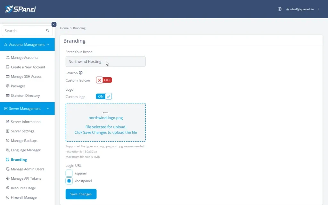This screenshot has width=328, height=205.
Task: Click the Manage Accounts icon
Action: [8, 58]
